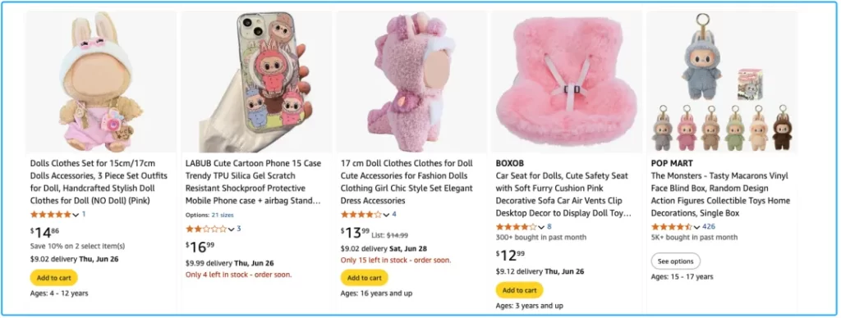Open the phone case product image
This screenshot has height=318, width=841.
click(x=256, y=82)
